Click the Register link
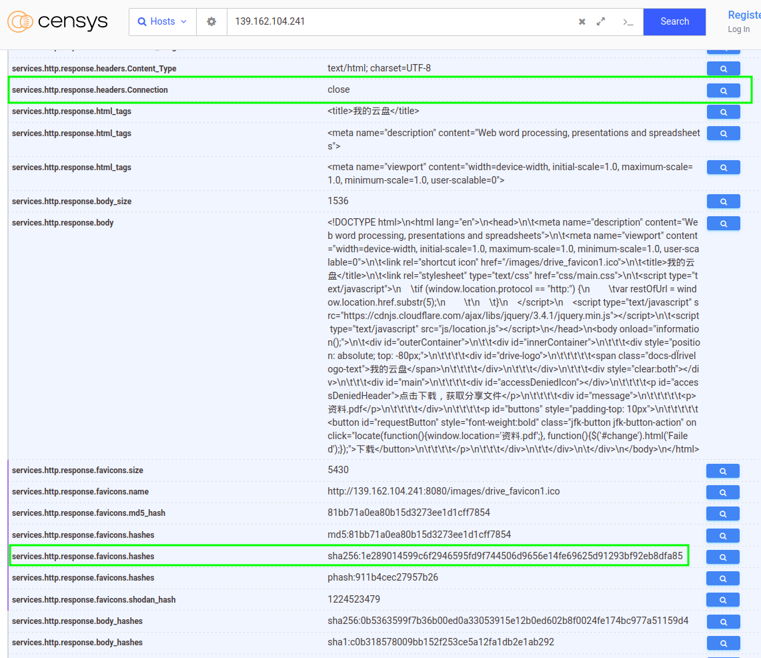 [x=743, y=15]
